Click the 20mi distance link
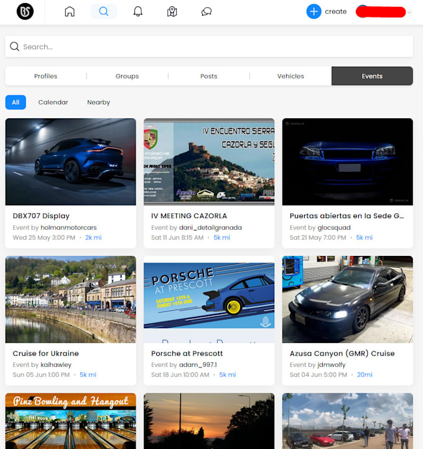This screenshot has width=423, height=449. 365,375
